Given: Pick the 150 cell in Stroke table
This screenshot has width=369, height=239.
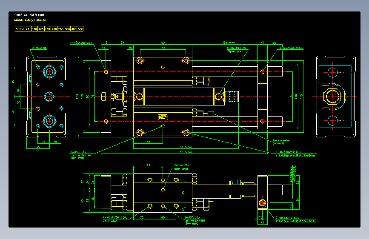Looking at the screenshot, I should pos(48,29).
